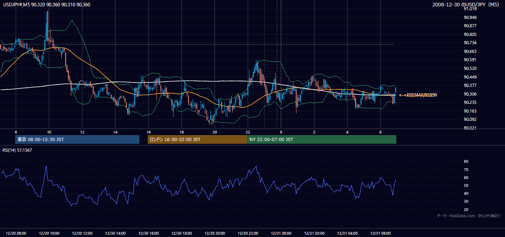The width and height of the screenshot is (505, 237).
Task: Click RSI scale value 30
Action: (x=466, y=201)
